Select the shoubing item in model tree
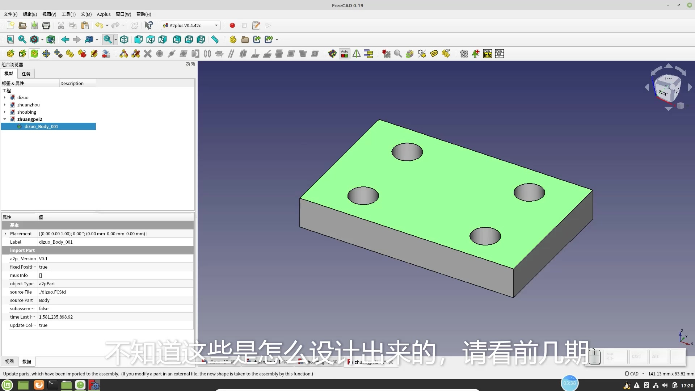This screenshot has height=391, width=695. [26, 112]
